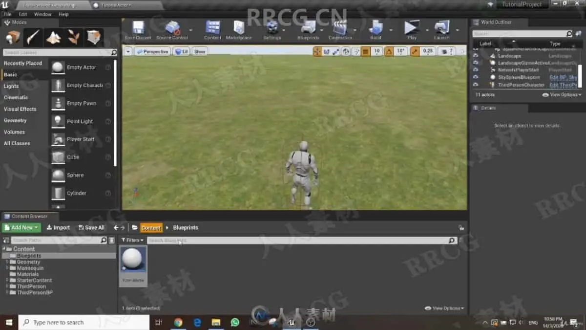Open the File menu
The height and width of the screenshot is (330, 586).
pyautogui.click(x=7, y=14)
